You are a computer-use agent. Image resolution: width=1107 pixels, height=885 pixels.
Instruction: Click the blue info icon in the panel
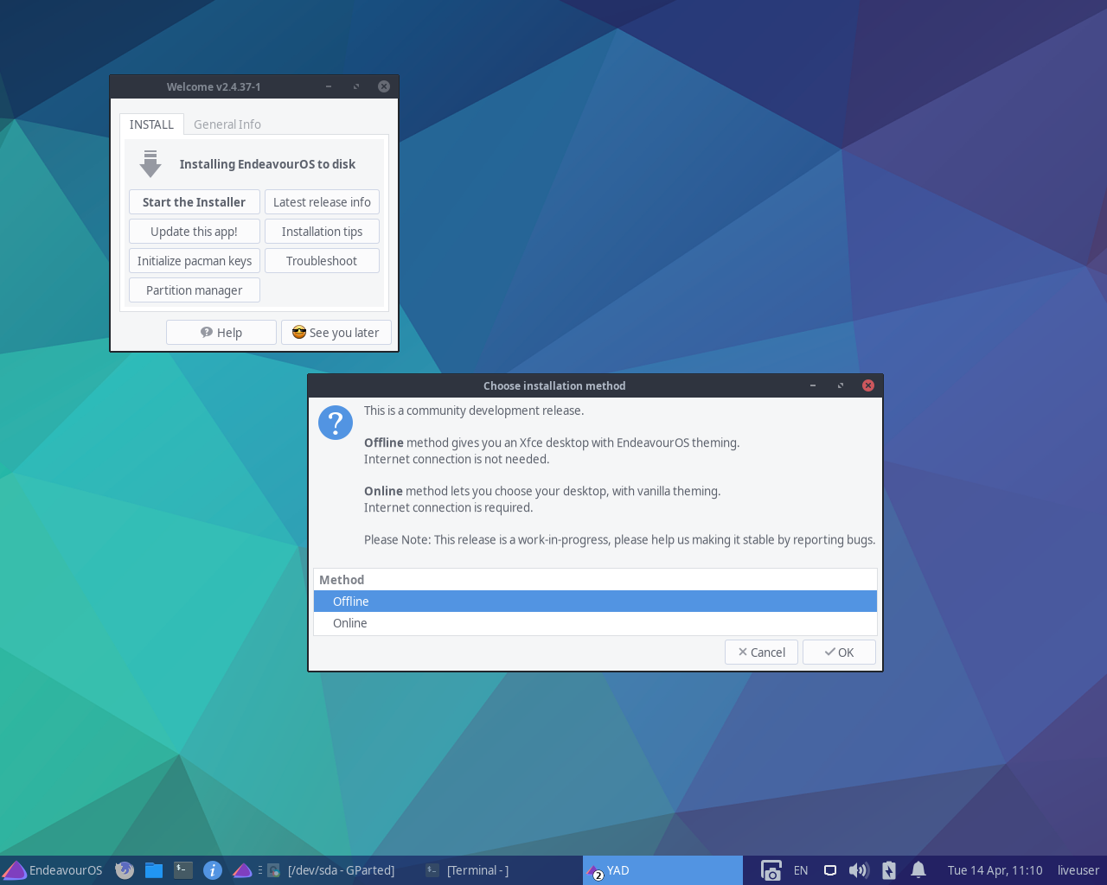(x=213, y=870)
